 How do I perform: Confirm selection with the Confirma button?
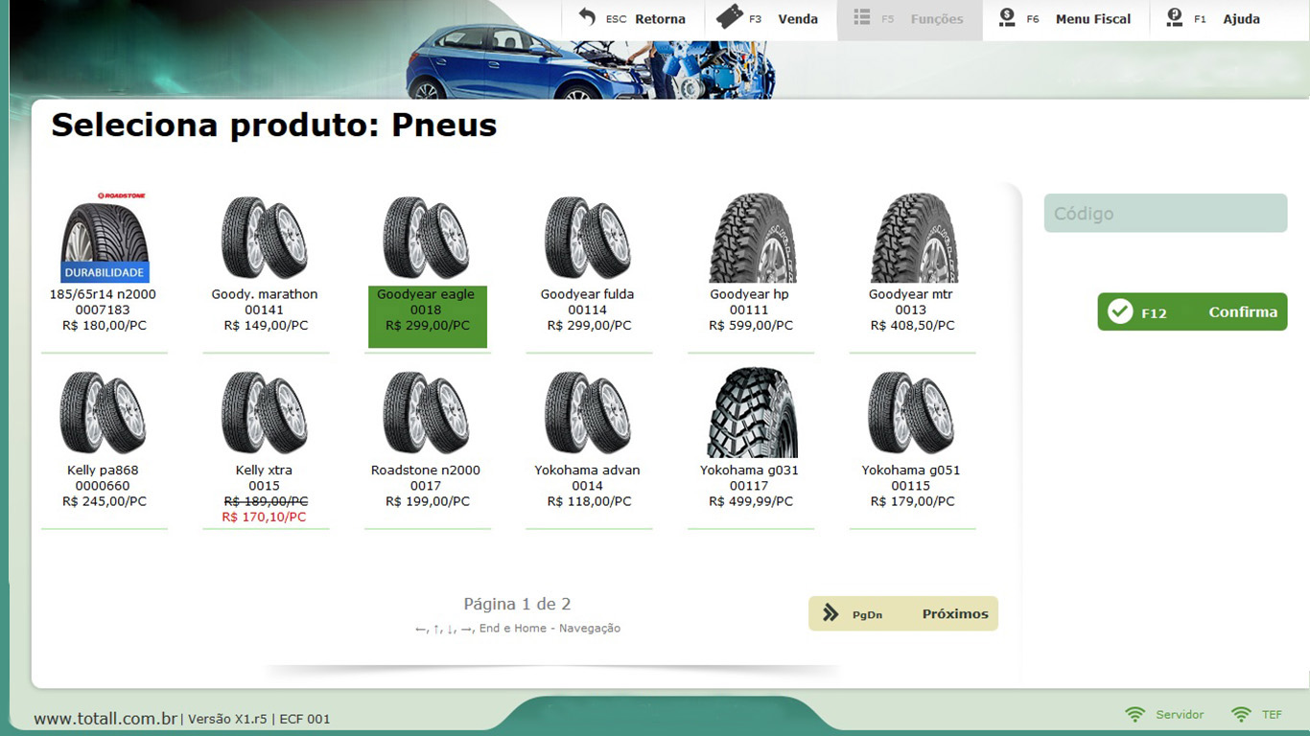click(1192, 311)
